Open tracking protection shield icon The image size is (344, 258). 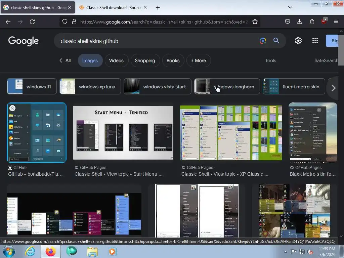(x=65, y=22)
